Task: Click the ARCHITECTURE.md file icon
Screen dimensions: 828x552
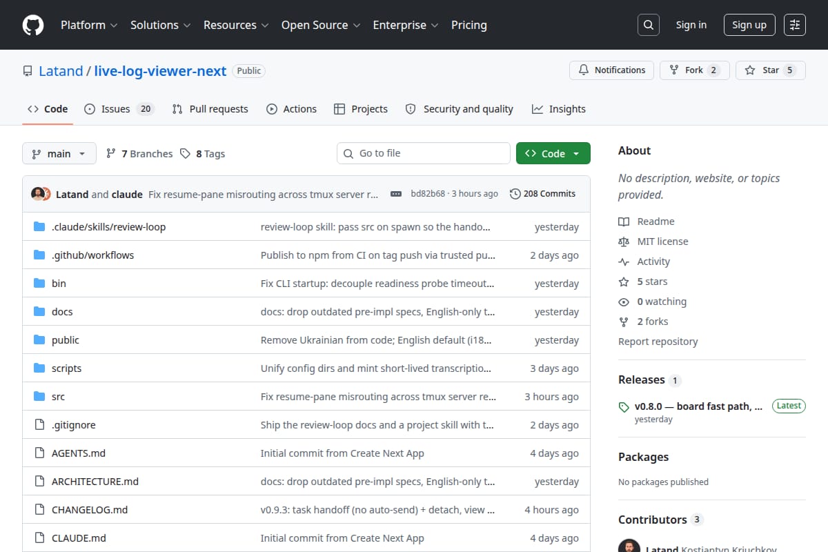Action: pos(39,482)
